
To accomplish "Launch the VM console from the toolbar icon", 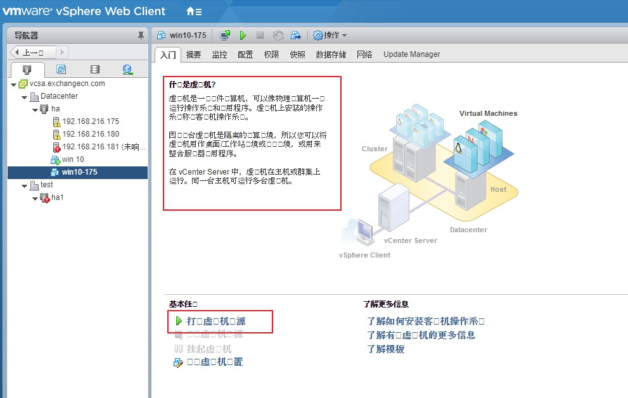I will tap(225, 35).
